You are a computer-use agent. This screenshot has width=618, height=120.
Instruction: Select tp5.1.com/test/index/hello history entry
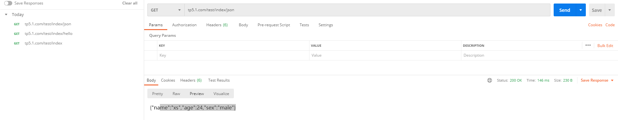49,34
